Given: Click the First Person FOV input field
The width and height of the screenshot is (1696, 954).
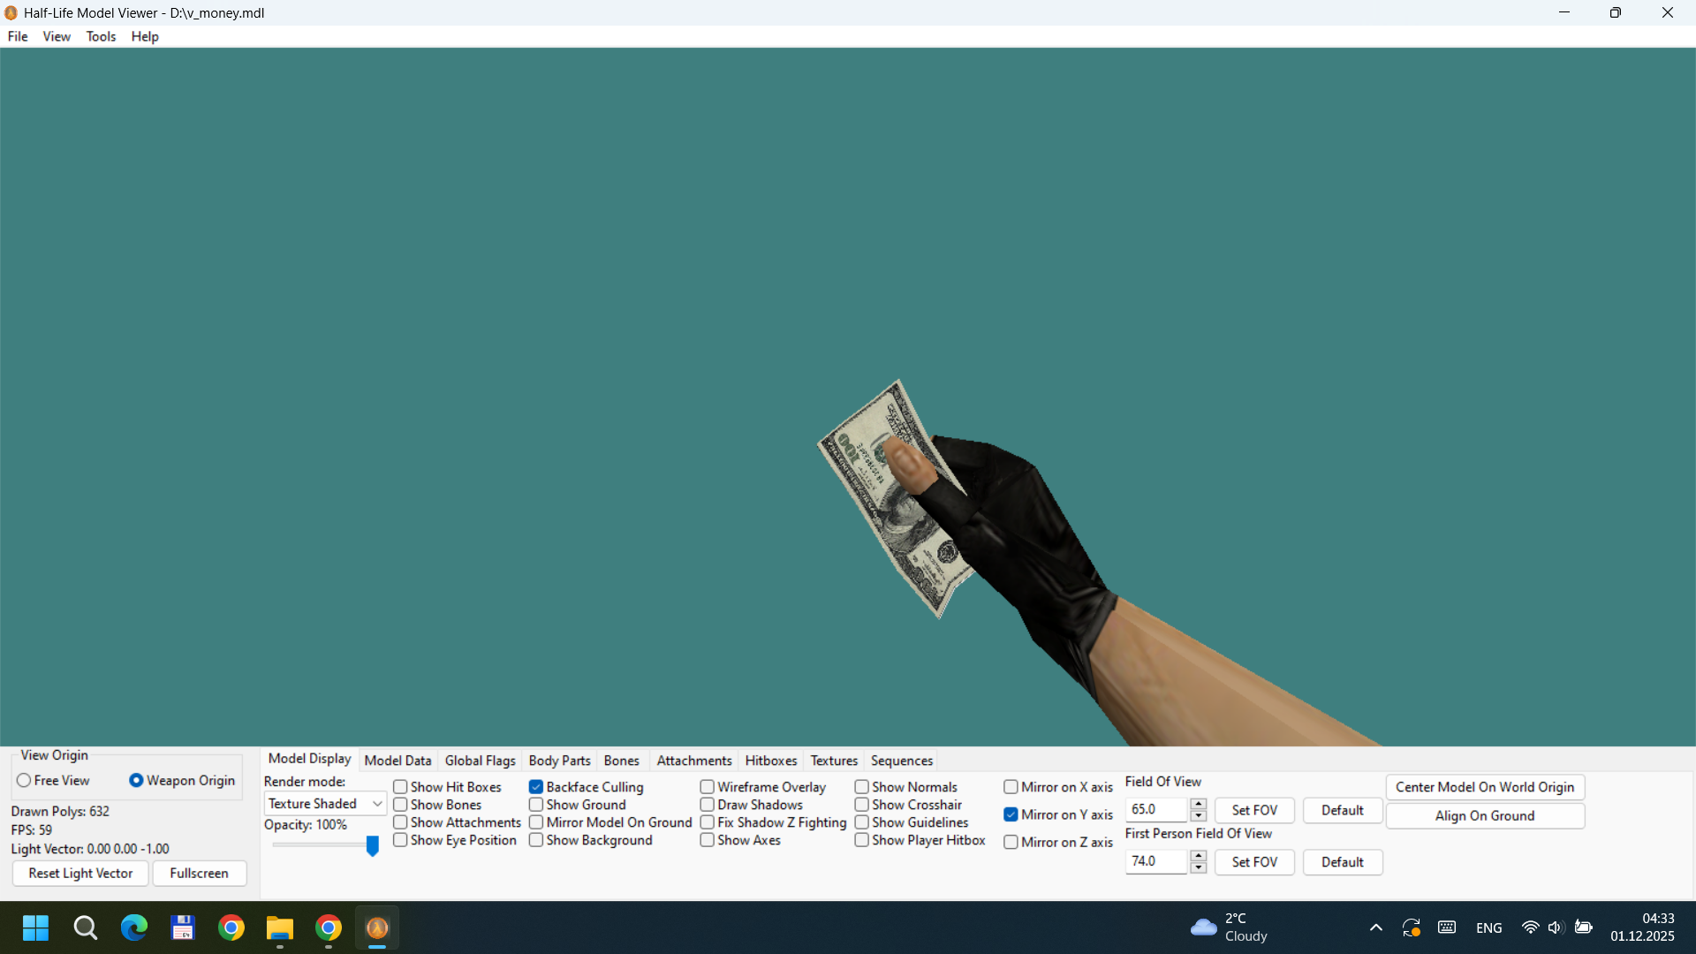Looking at the screenshot, I should (1156, 861).
